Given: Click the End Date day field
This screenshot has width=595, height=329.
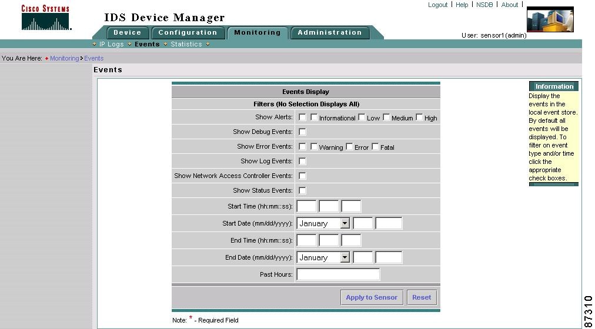Looking at the screenshot, I should click(363, 257).
